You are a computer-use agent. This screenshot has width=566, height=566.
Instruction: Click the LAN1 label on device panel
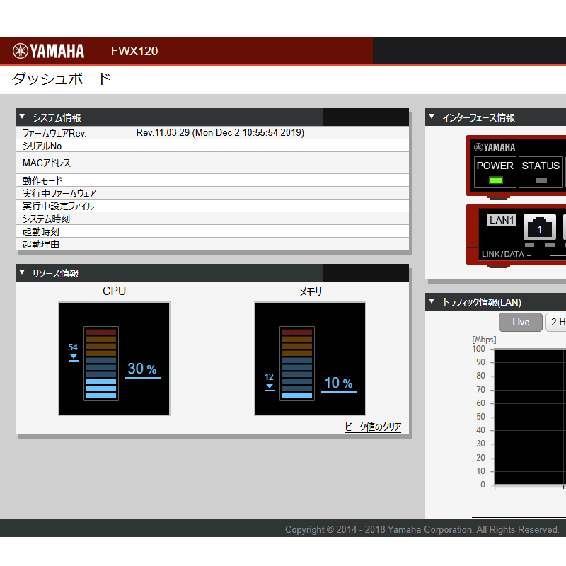pyautogui.click(x=502, y=220)
